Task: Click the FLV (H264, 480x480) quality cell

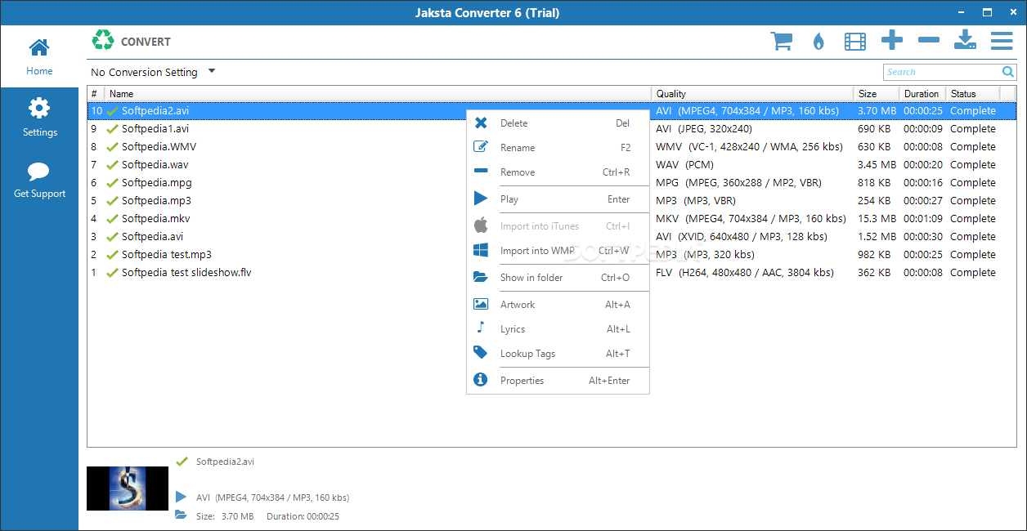Action: [x=744, y=273]
